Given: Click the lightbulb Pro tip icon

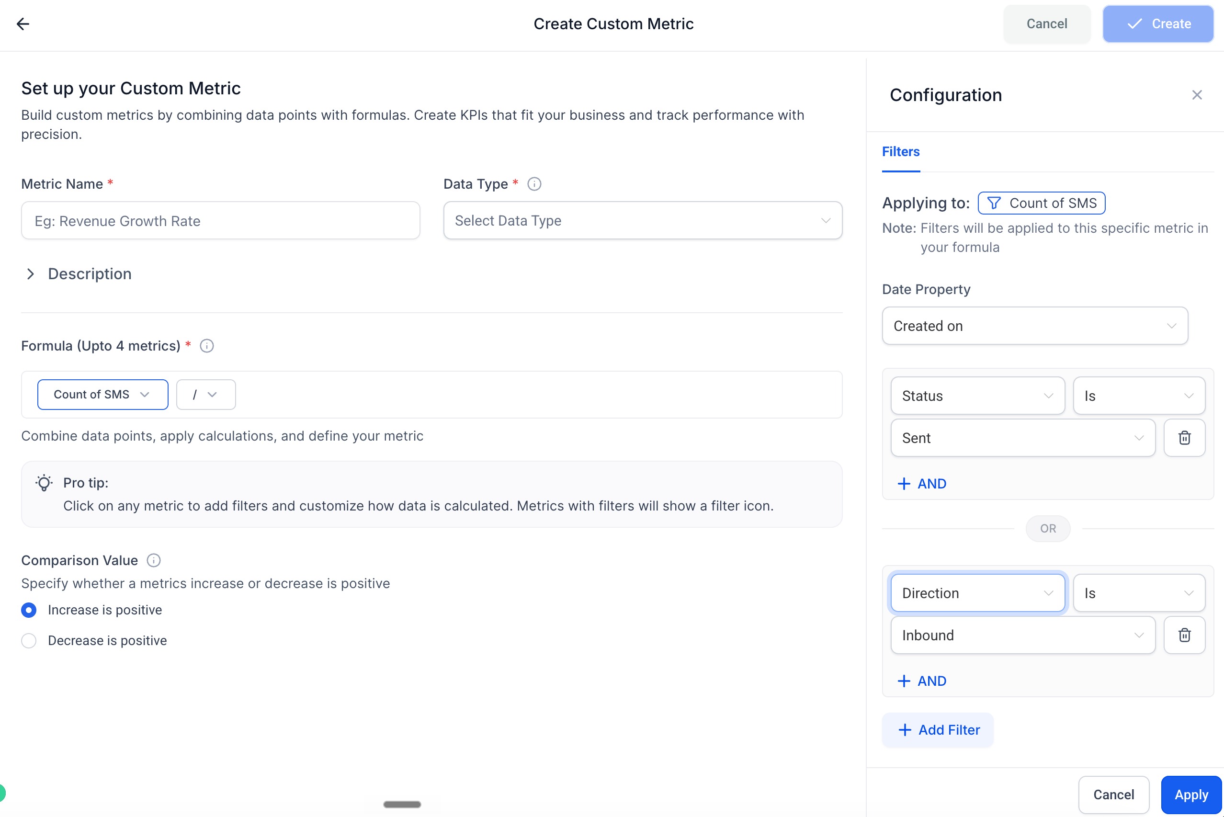Looking at the screenshot, I should coord(44,483).
